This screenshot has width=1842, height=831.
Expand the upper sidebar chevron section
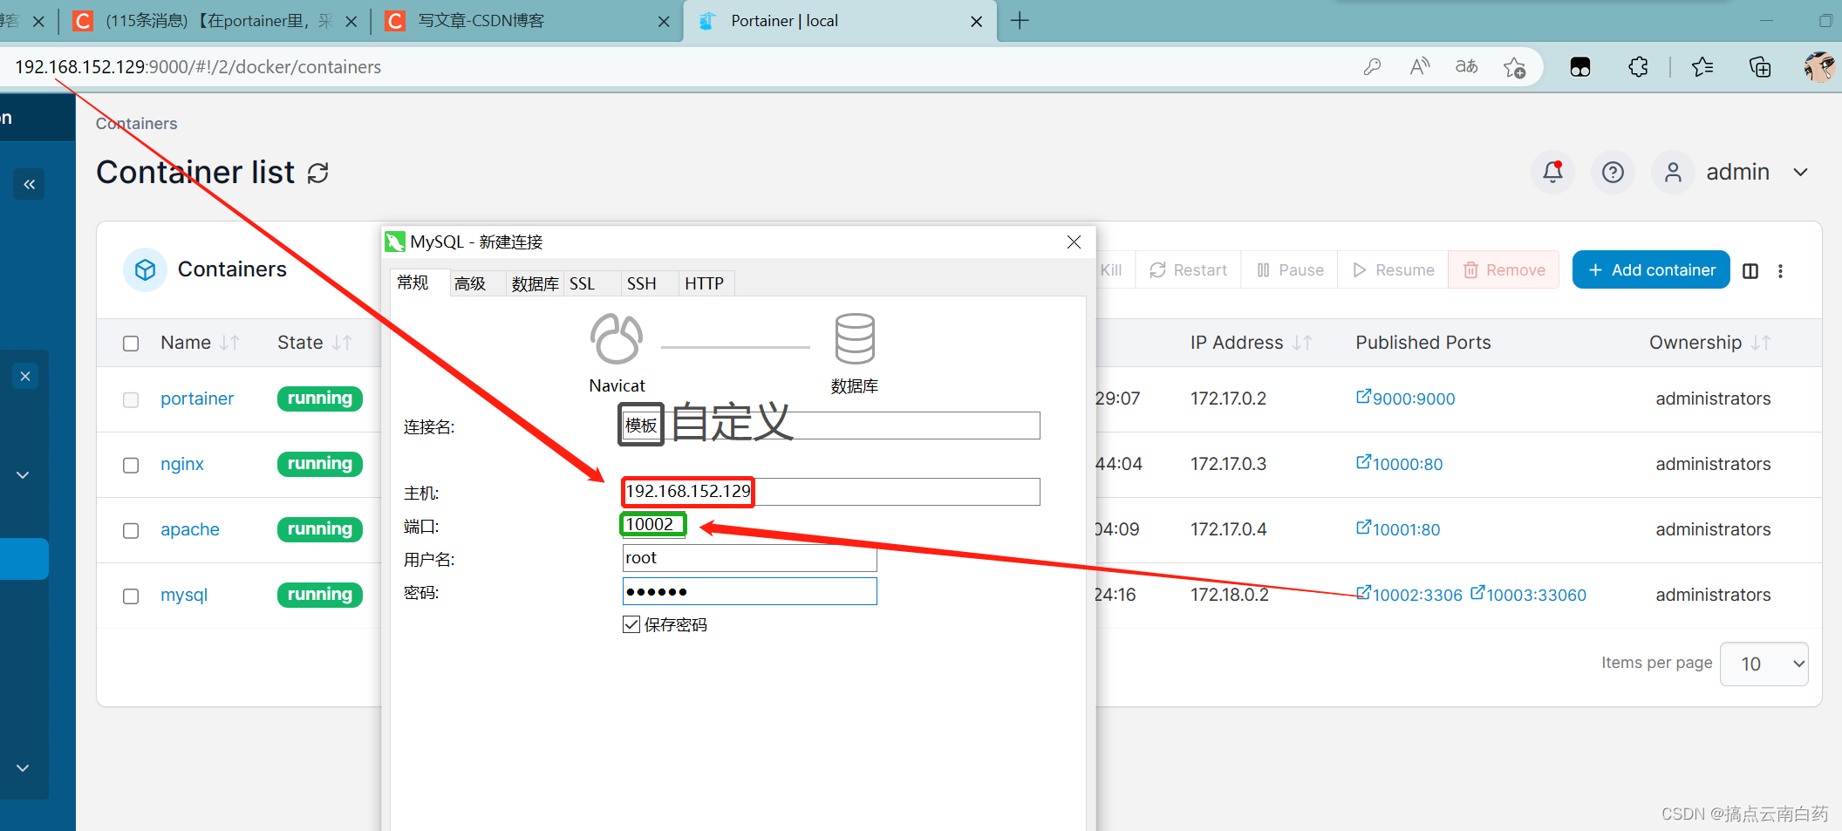point(23,475)
